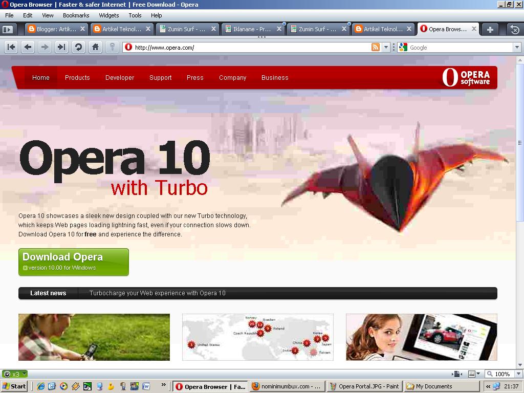The width and height of the screenshot is (524, 393).
Task: Reload the page with the Reload button
Action: pos(78,47)
